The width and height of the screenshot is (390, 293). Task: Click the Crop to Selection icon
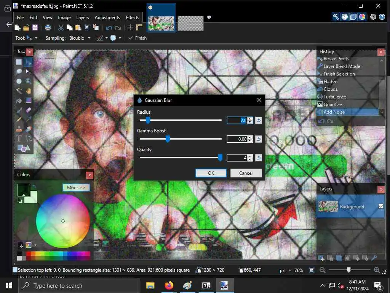coord(87,27)
